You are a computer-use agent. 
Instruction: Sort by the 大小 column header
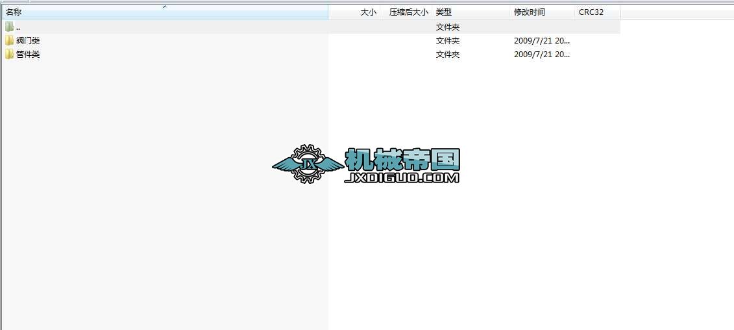pyautogui.click(x=354, y=12)
